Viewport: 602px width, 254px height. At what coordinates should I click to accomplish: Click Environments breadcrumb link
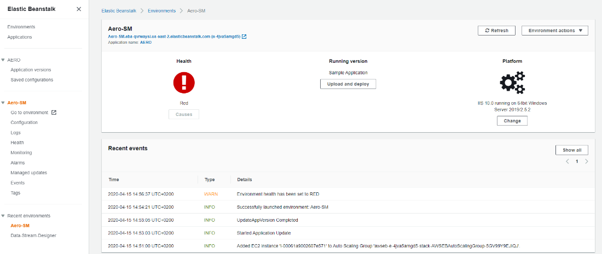click(x=161, y=11)
